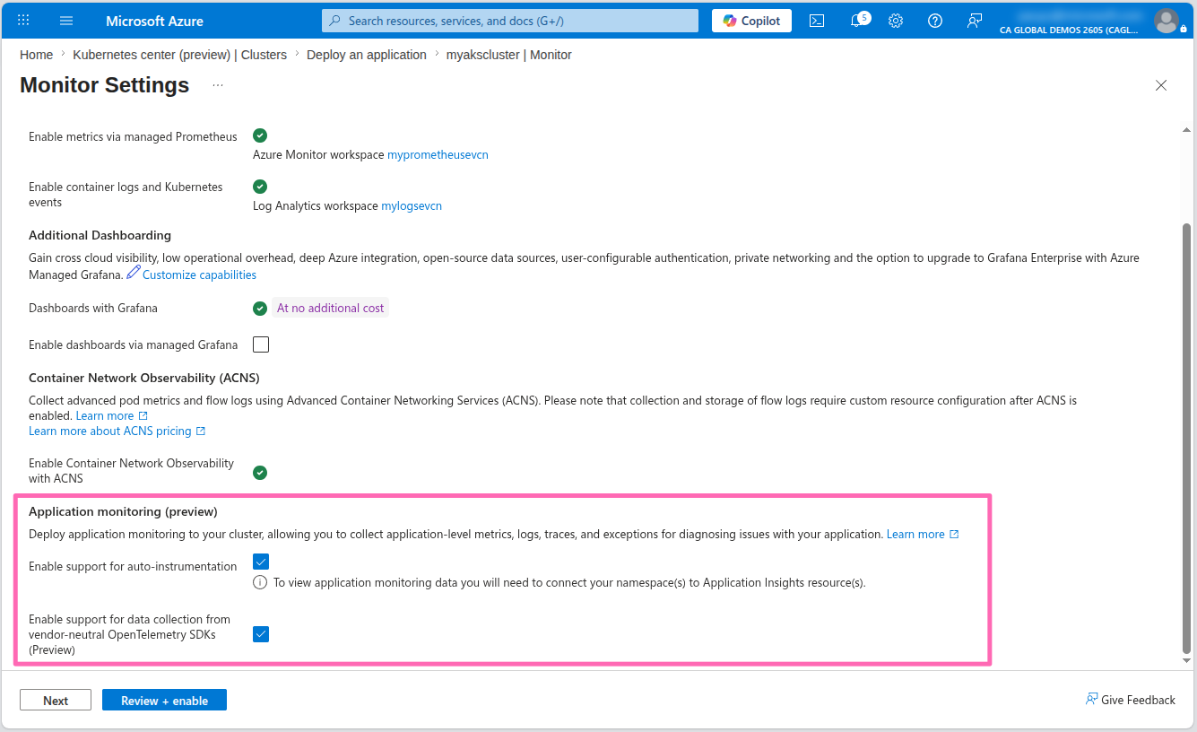Click the Additional Dashboarding heading
The width and height of the screenshot is (1197, 732).
(100, 235)
